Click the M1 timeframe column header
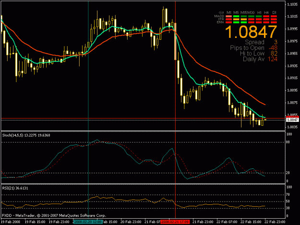 coord(229,12)
